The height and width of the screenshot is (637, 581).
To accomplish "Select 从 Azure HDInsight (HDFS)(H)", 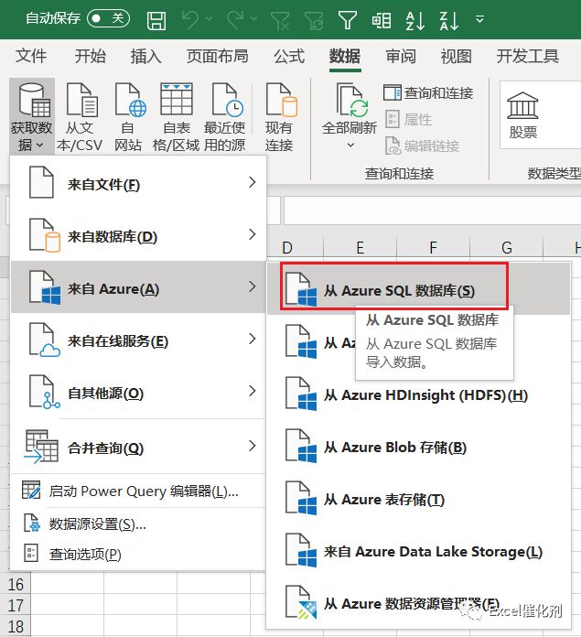I will 418,394.
